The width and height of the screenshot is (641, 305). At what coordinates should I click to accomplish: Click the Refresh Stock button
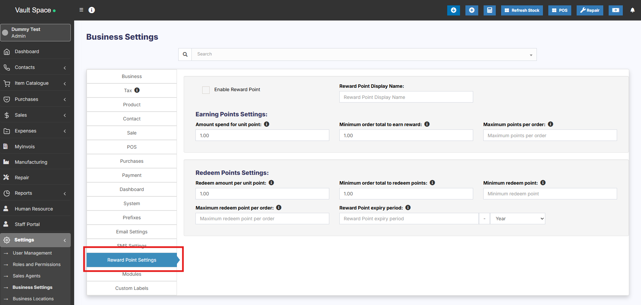522,10
